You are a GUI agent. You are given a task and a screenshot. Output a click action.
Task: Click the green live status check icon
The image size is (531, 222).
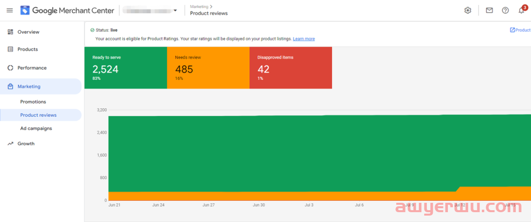92,30
